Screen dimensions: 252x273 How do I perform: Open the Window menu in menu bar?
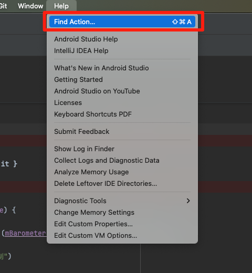point(30,6)
